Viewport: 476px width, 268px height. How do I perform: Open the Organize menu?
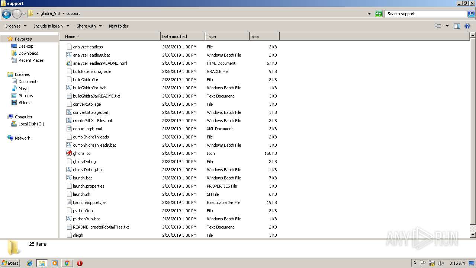click(x=15, y=26)
